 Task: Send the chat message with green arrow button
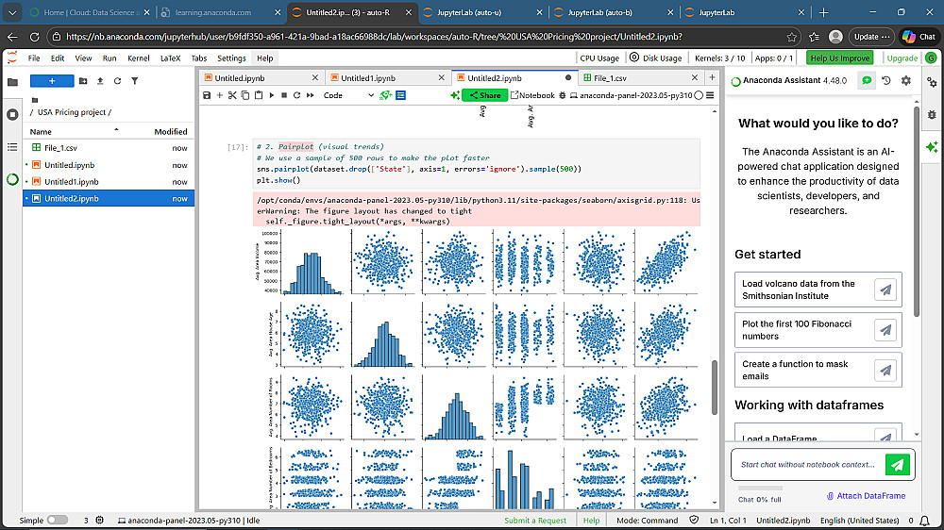pos(898,465)
